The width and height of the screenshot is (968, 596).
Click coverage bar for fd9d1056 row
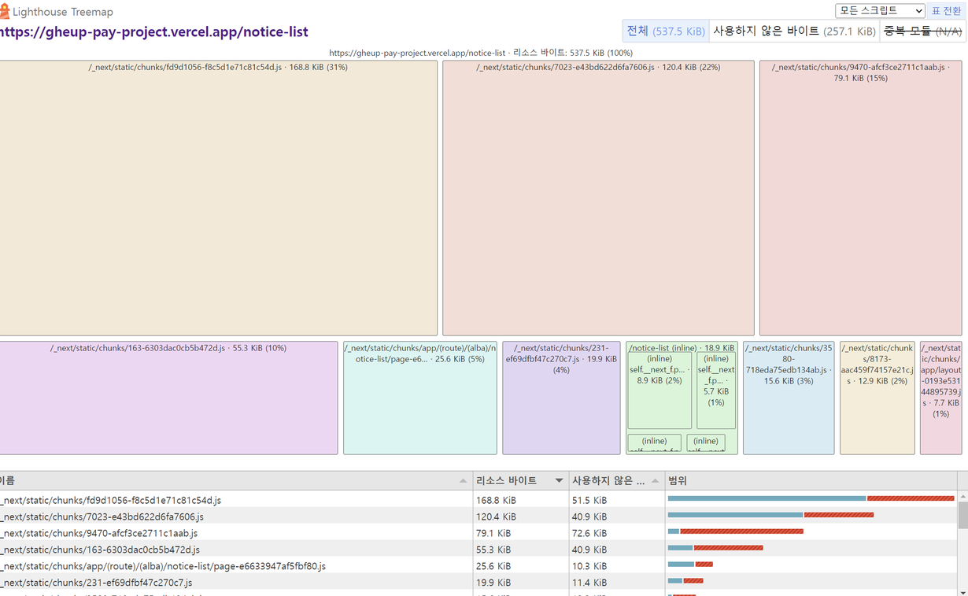[811, 498]
